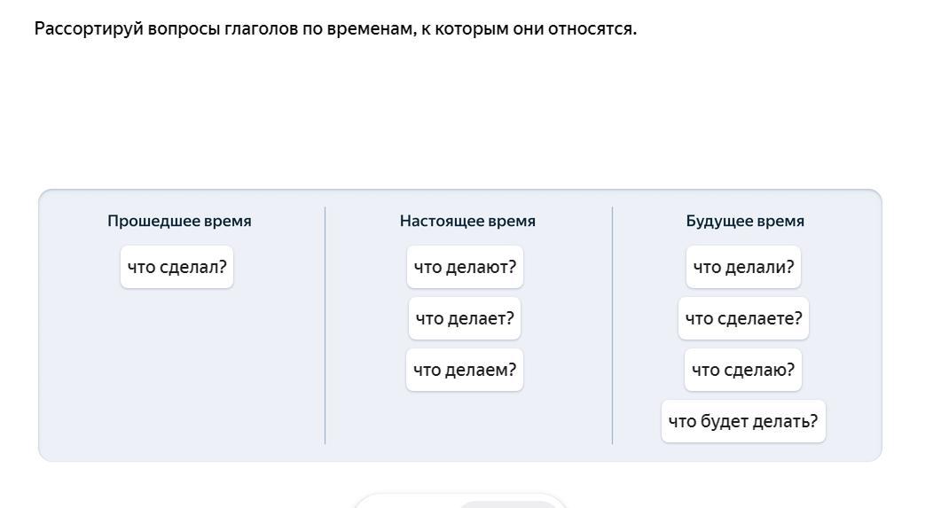
Task: Click the blank area above the sorting panel
Action: (461, 115)
